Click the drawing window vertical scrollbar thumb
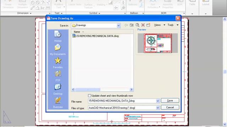The image size is (227, 127). click(225, 72)
